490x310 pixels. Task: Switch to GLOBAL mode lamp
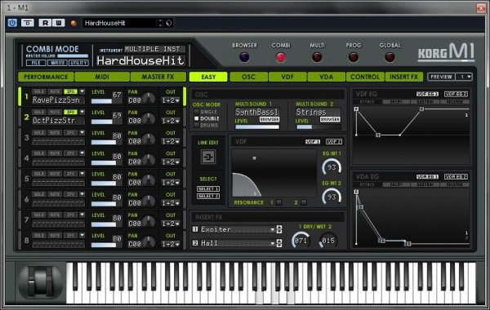[x=390, y=57]
